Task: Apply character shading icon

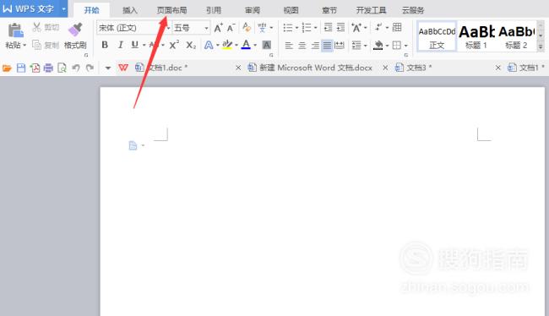Action: (x=267, y=45)
